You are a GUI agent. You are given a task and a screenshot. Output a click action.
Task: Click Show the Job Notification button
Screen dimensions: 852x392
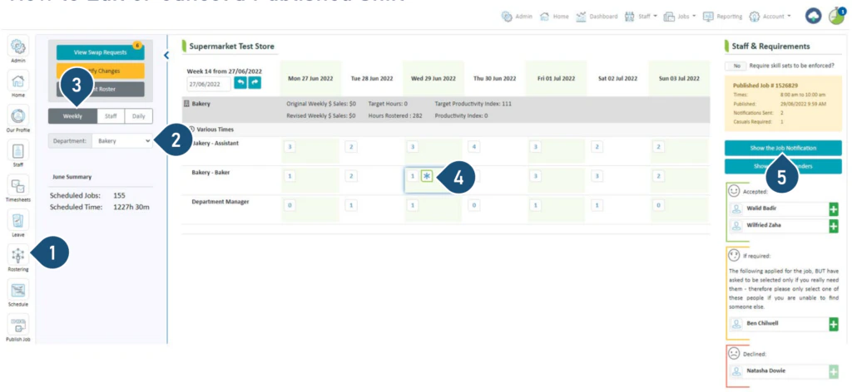[x=783, y=148]
